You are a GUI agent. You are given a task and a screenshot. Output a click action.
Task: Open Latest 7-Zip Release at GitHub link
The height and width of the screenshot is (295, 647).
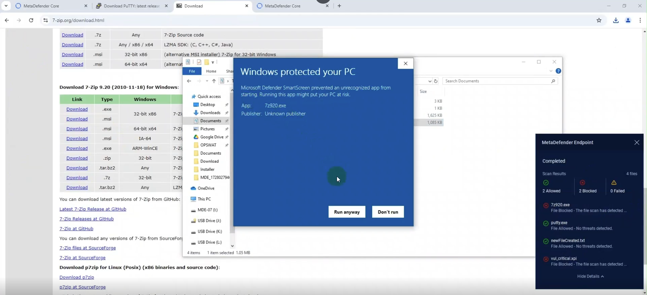click(93, 209)
